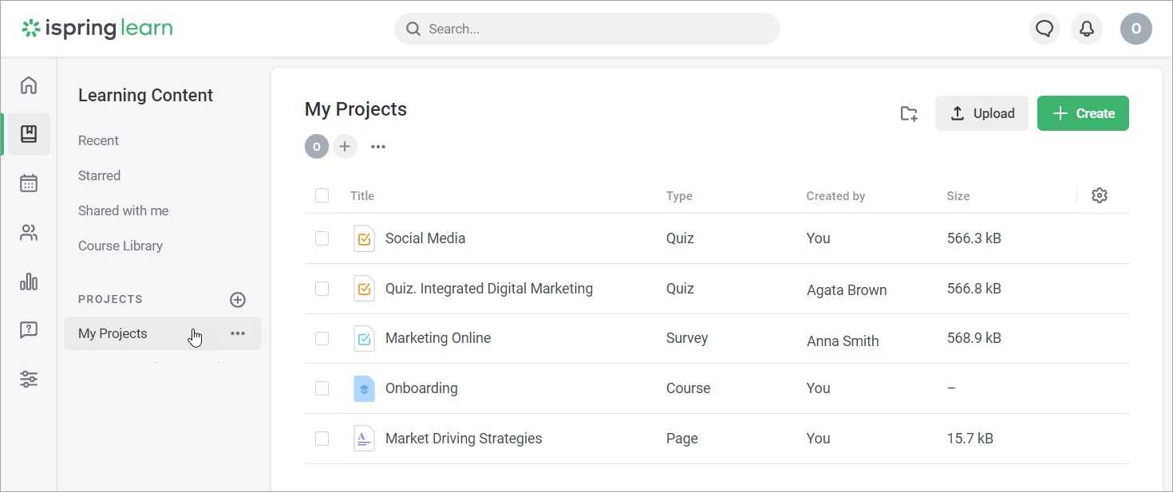Select the Onboarding row checkbox
This screenshot has height=492, width=1173.
point(322,388)
